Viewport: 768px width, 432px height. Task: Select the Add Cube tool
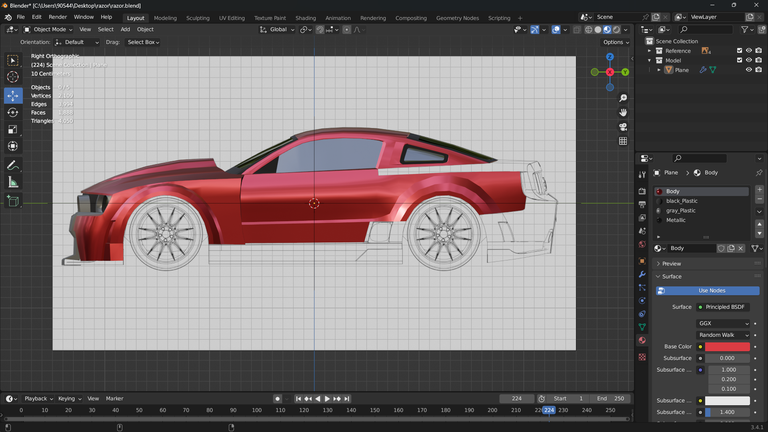coord(13,201)
